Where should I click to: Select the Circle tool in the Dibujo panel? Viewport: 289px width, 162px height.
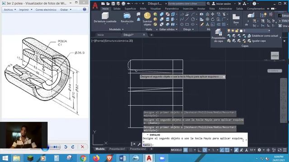(193, 19)
